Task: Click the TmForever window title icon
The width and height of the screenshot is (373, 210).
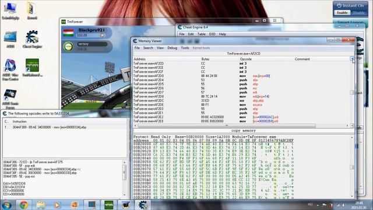Action: coord(64,22)
